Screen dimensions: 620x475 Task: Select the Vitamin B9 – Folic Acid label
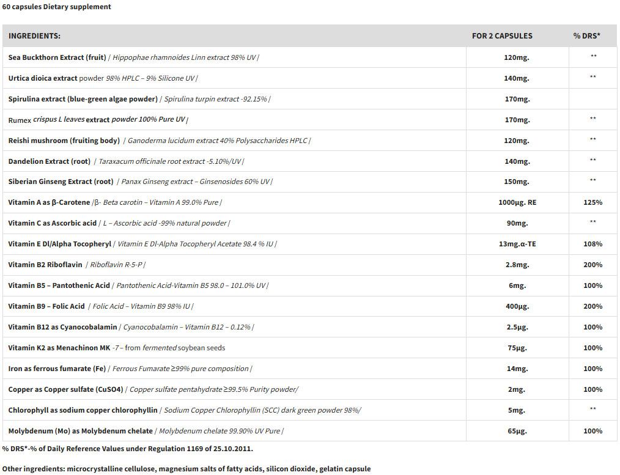[46, 306]
